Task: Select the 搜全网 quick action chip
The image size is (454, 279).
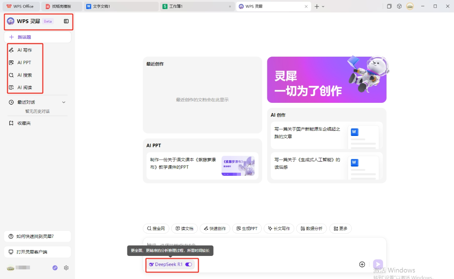Action: (x=156, y=228)
